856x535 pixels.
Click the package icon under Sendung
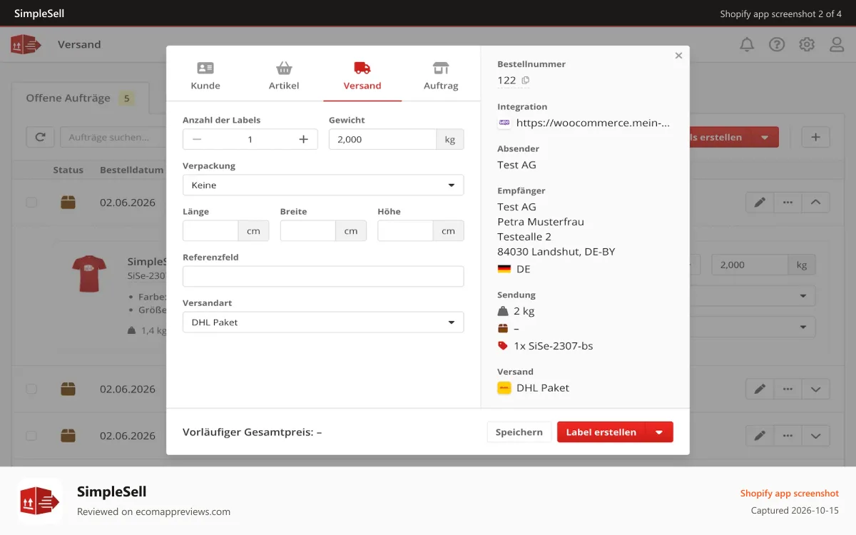pyautogui.click(x=504, y=328)
